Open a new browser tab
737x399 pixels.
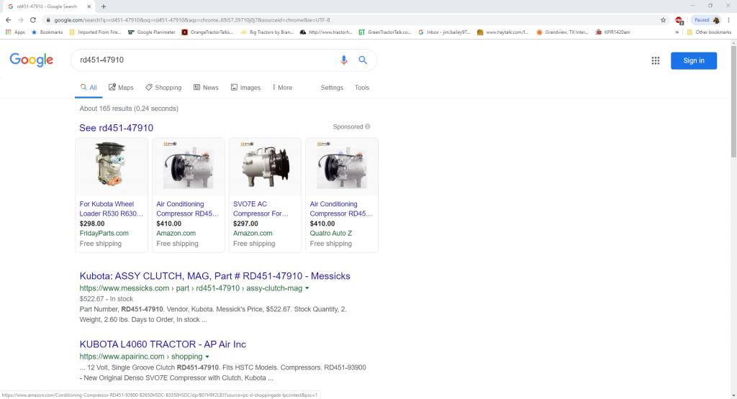point(104,6)
